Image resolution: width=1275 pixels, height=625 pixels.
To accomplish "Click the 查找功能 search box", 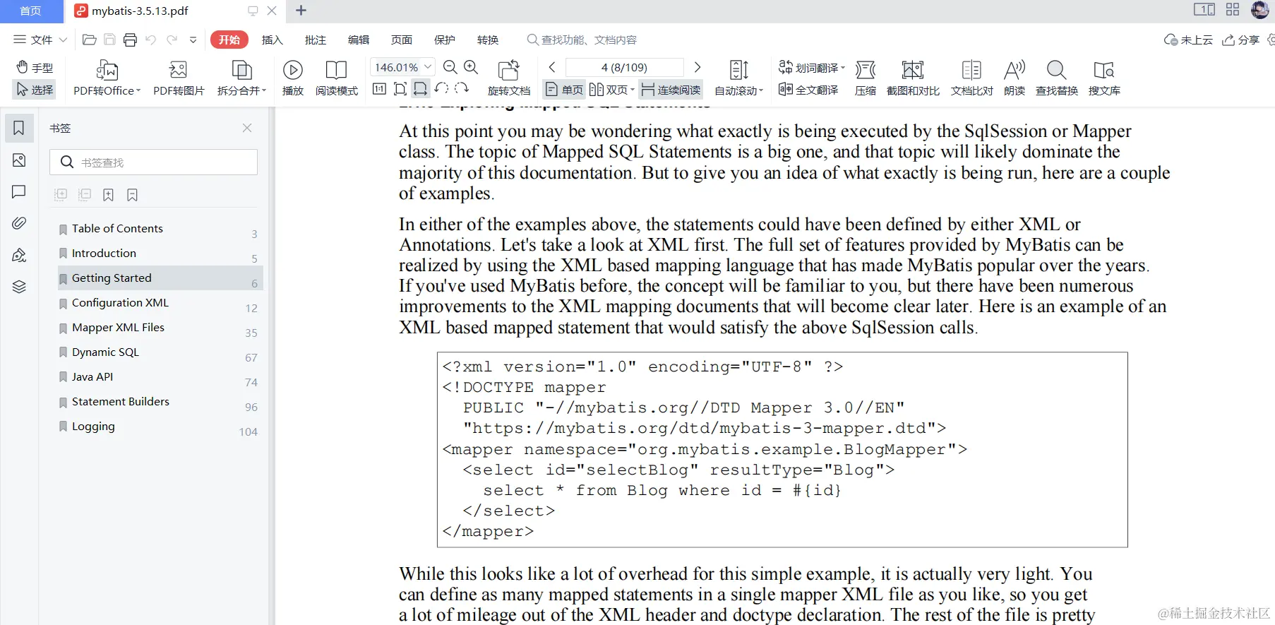I will [x=582, y=40].
